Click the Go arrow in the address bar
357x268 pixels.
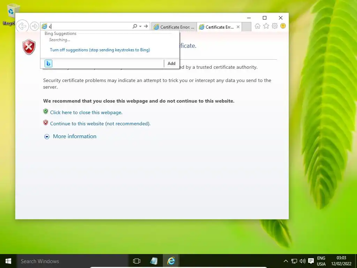(x=146, y=26)
